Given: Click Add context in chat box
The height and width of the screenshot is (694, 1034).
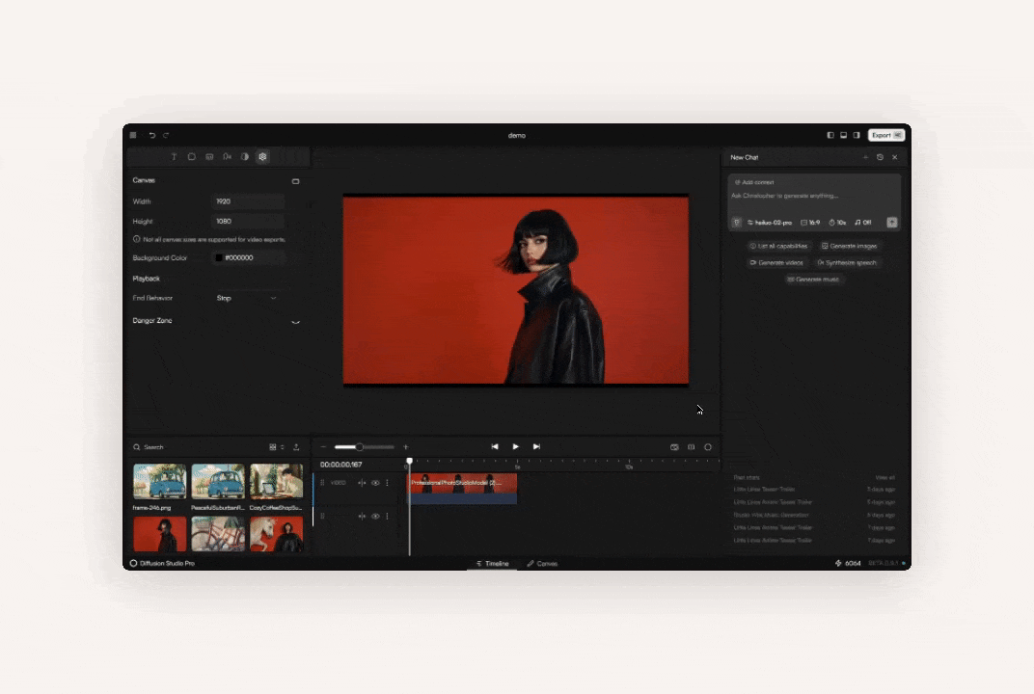Looking at the screenshot, I should (x=754, y=182).
